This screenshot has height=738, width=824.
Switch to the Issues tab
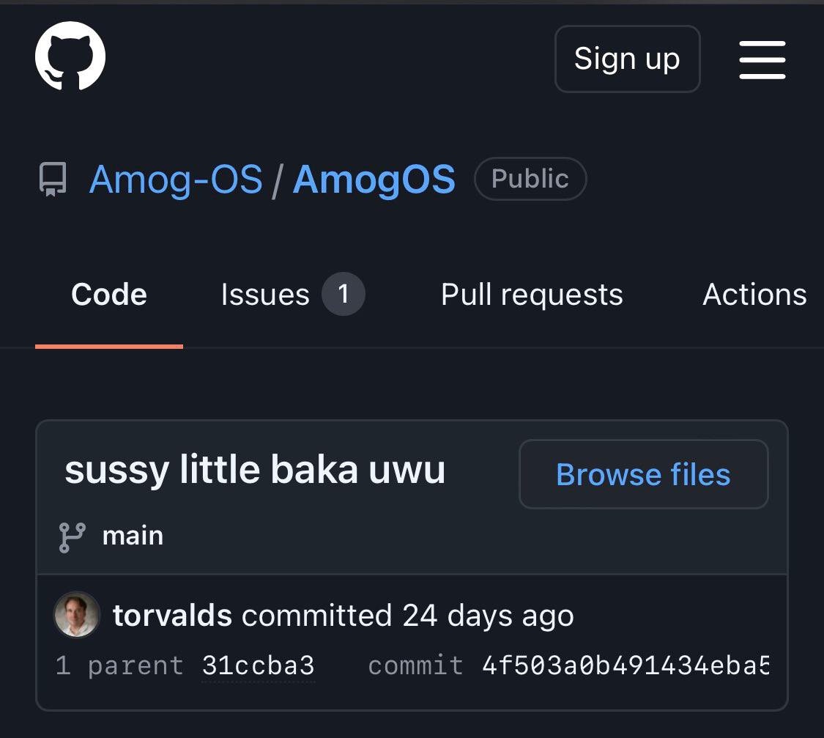point(265,294)
